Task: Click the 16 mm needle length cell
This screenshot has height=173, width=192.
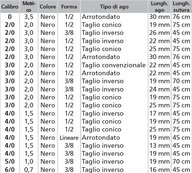Action: coord(159,170)
